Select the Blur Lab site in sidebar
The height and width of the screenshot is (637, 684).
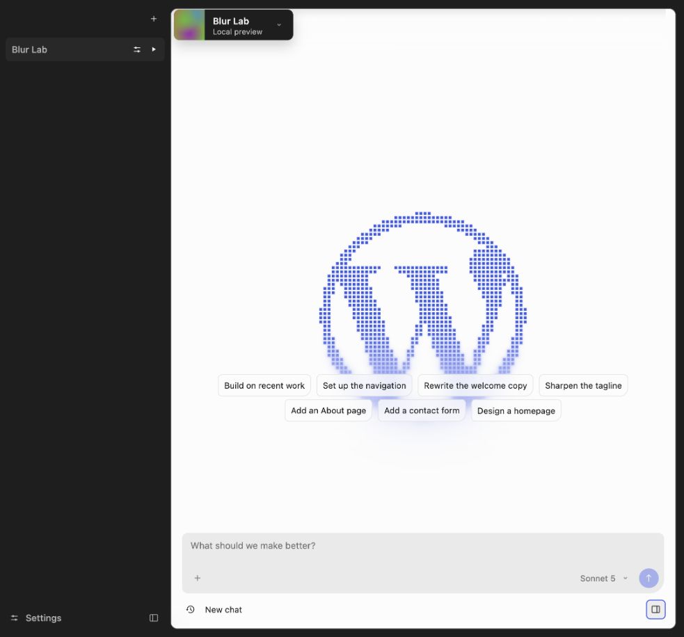click(x=85, y=49)
